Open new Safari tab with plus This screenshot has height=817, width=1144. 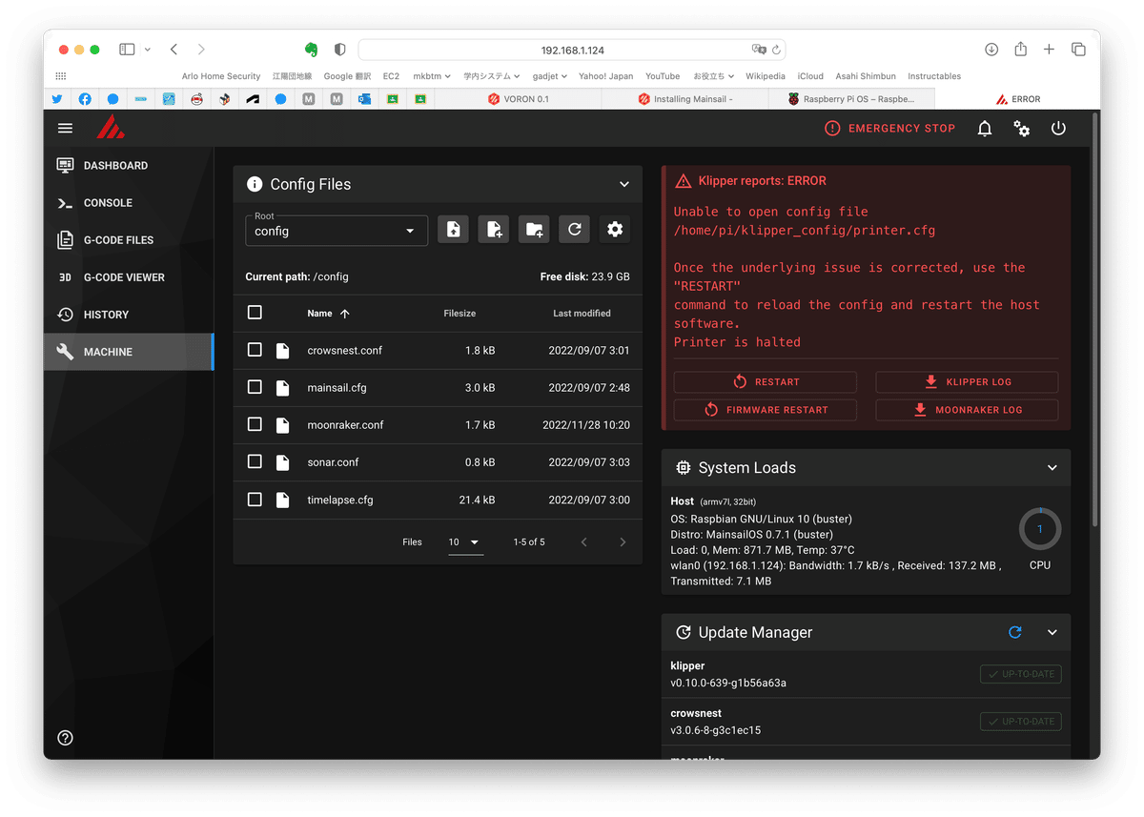tap(1049, 50)
